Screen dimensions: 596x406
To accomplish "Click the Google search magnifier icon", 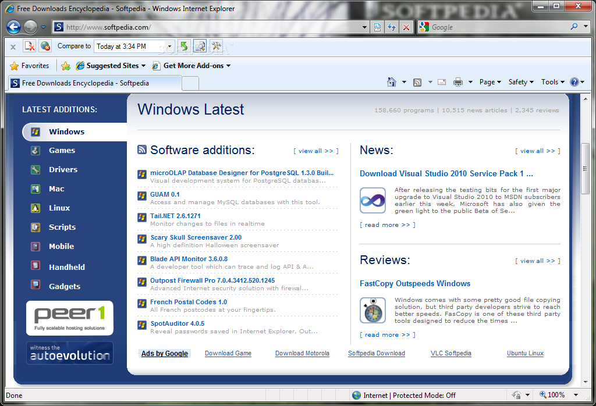I will pyautogui.click(x=574, y=27).
